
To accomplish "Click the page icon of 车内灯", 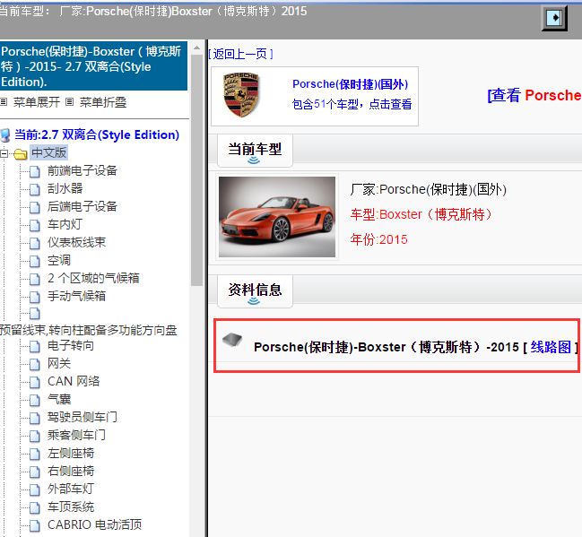I will tap(34, 225).
